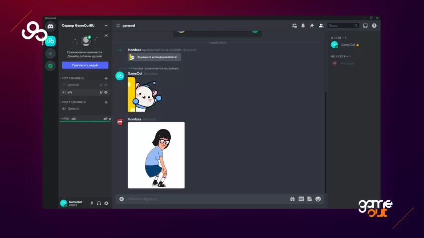This screenshot has height=238, width=424.
Task: Open the Threads icon in channel header
Action: 294,26
